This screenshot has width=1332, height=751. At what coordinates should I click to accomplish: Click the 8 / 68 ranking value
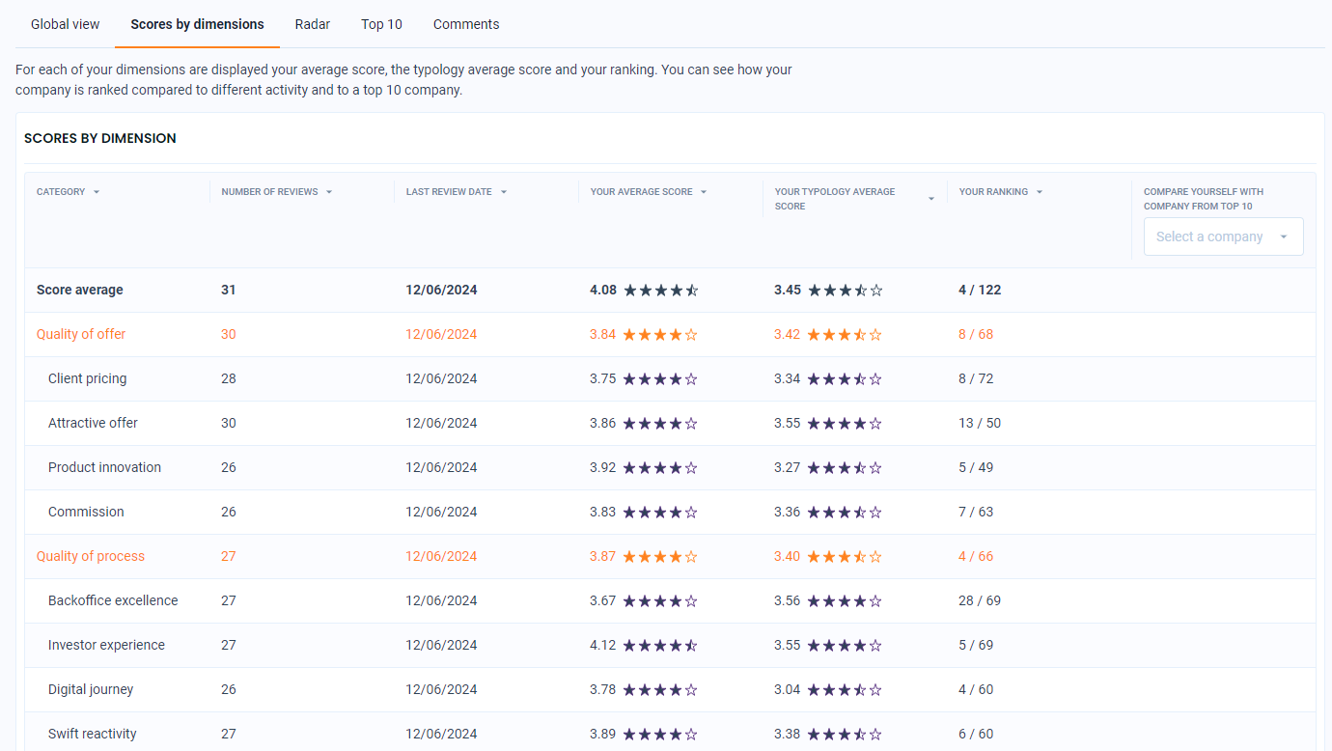pos(976,334)
